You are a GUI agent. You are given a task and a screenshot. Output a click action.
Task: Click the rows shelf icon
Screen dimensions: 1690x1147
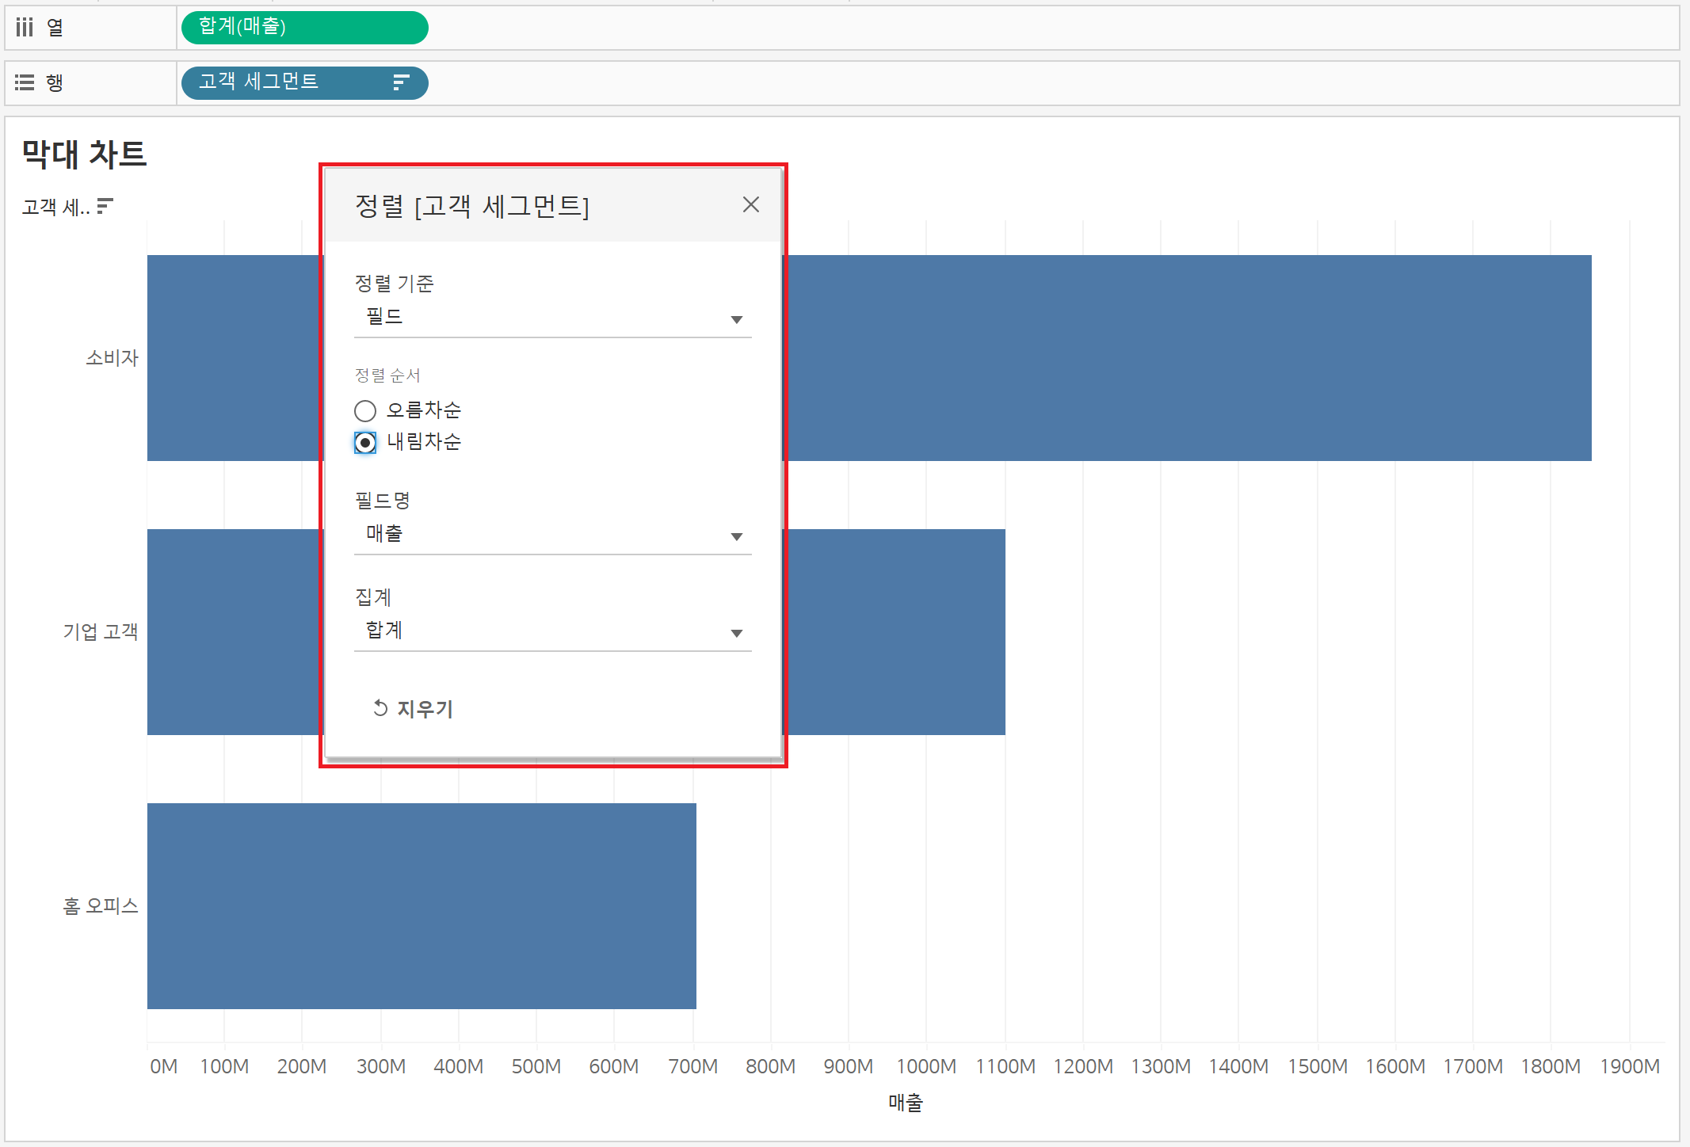25,82
